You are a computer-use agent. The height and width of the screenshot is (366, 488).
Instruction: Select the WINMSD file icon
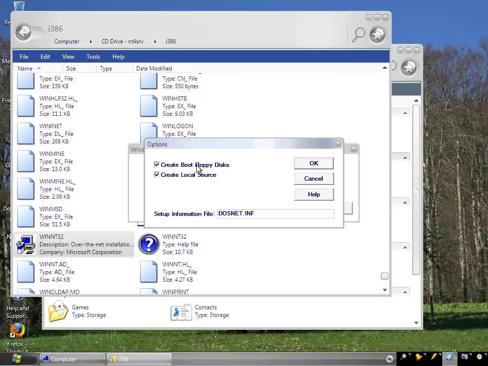26,217
